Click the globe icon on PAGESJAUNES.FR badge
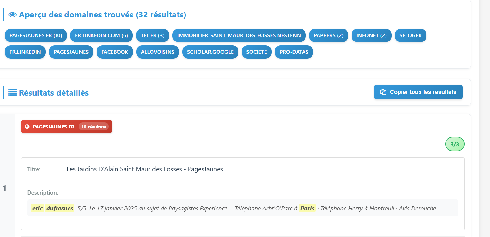The image size is (490, 237). click(27, 127)
